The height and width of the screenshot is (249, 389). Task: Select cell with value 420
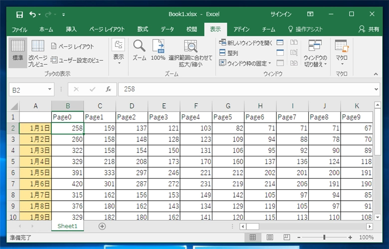click(67, 184)
